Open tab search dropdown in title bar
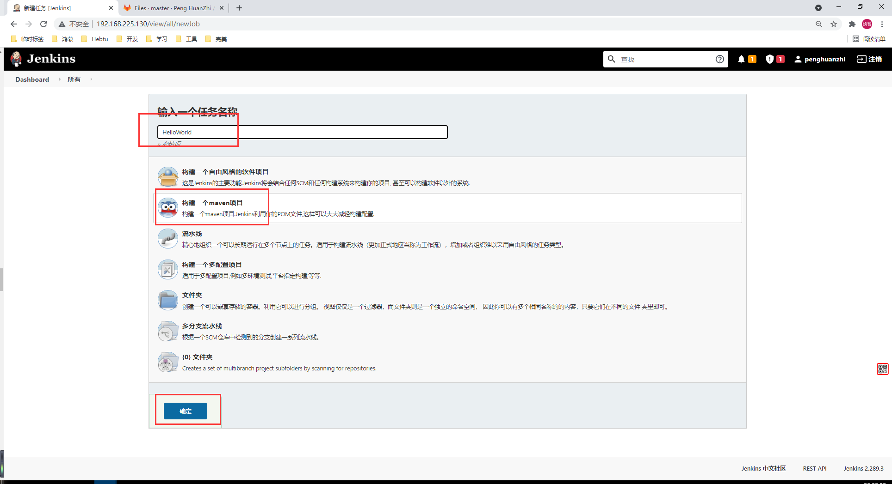Viewport: 892px width, 484px height. point(818,8)
